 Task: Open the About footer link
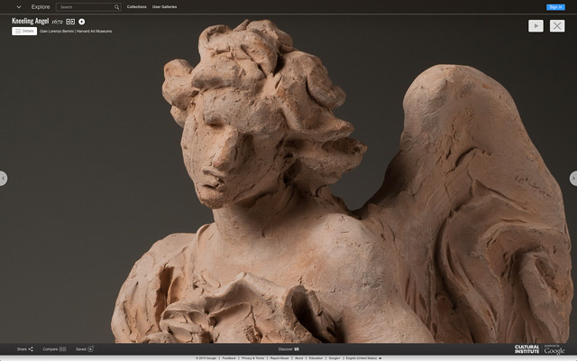[x=299, y=358]
